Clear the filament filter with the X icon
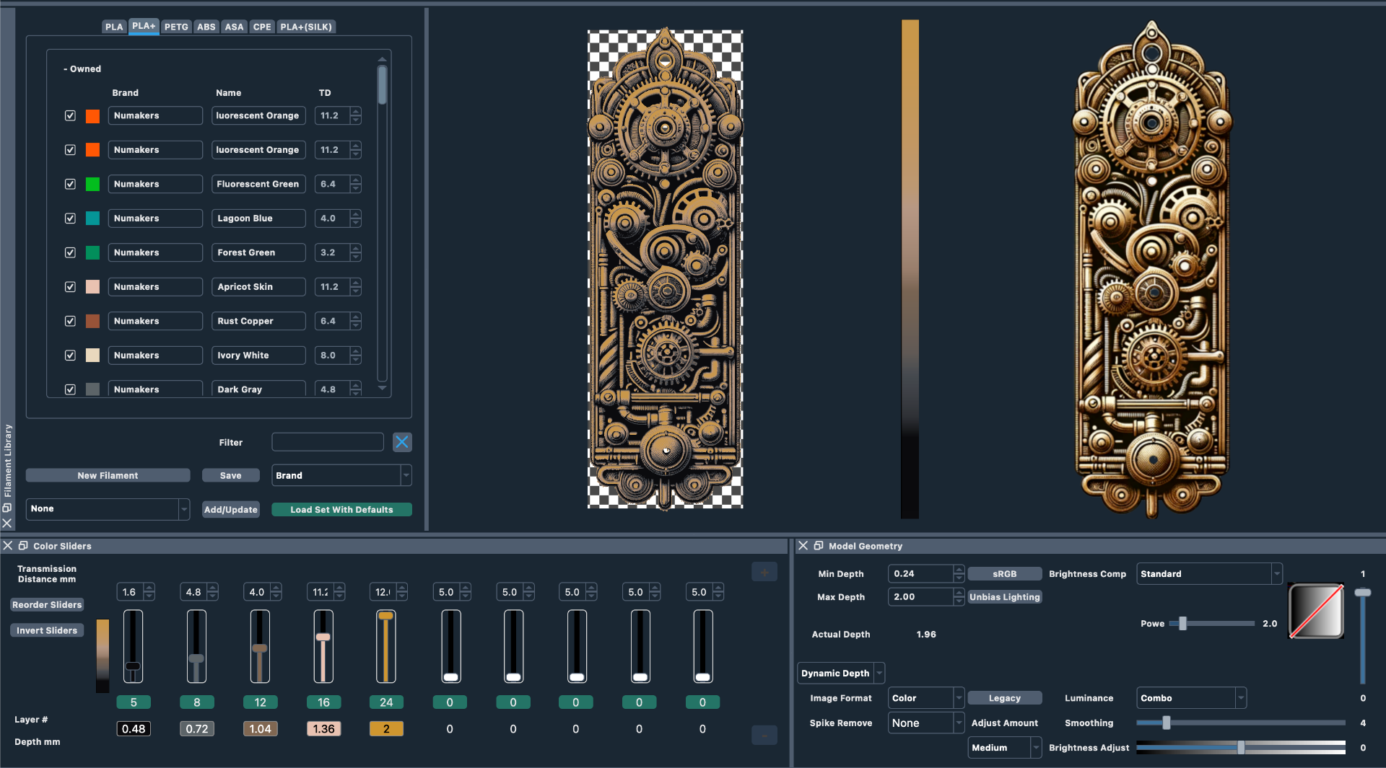The height and width of the screenshot is (768, 1386). 402,442
